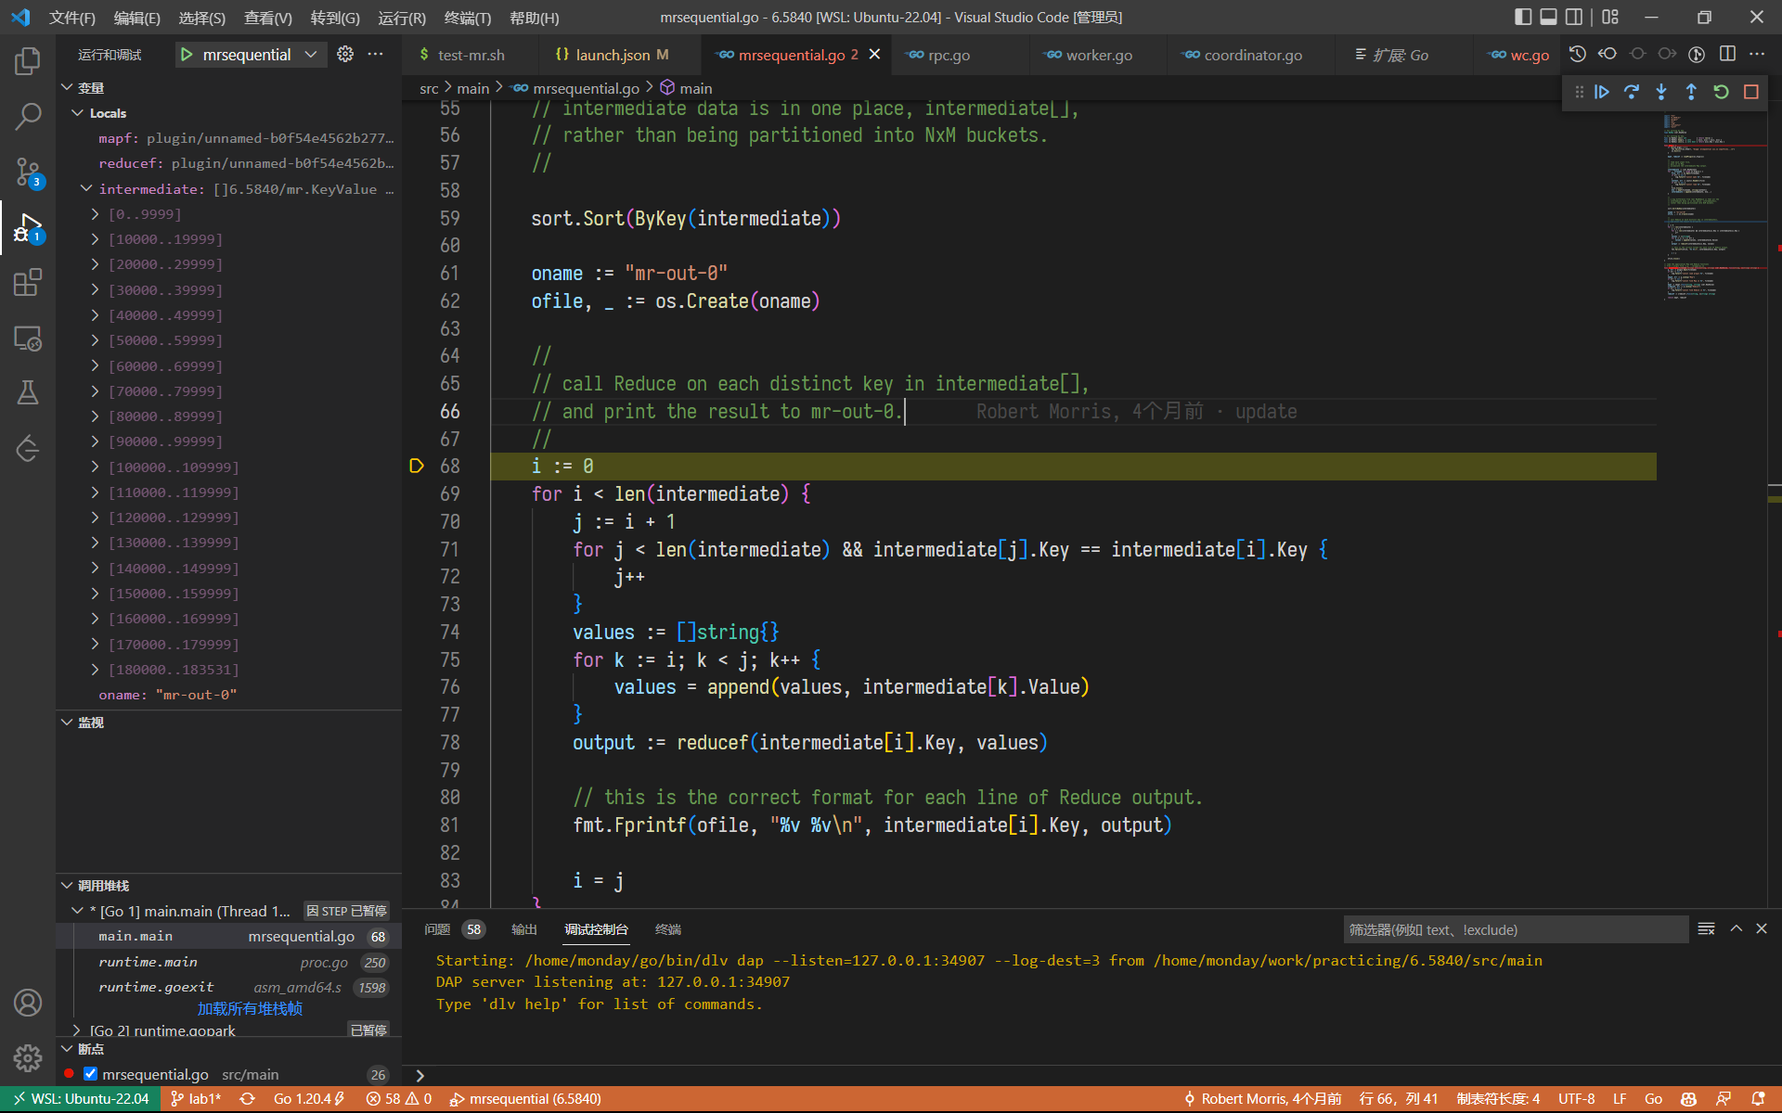Click 加载所有堆栈帧 link in call stack
Screen dimensions: 1782x1113
[250, 1008]
